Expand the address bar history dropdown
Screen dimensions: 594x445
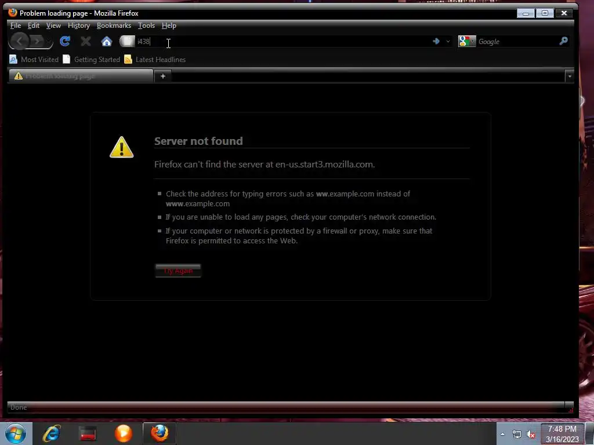[x=448, y=41]
